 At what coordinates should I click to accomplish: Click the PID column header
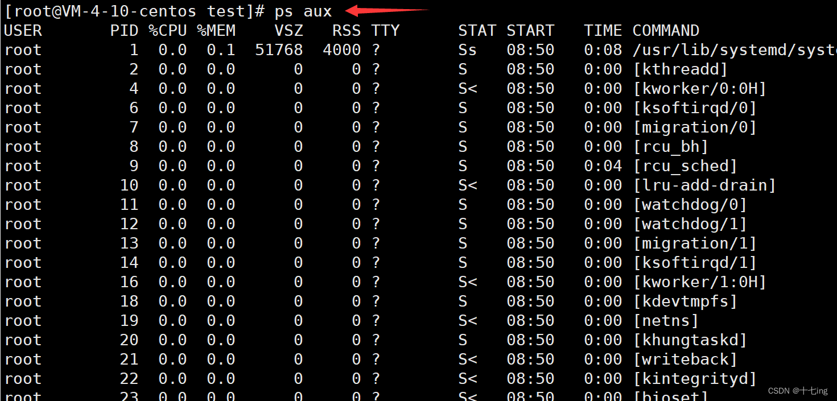[125, 31]
